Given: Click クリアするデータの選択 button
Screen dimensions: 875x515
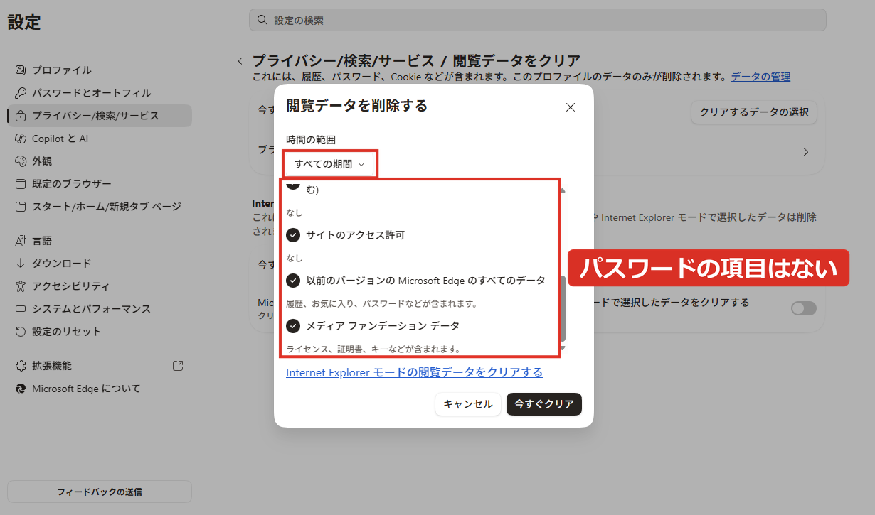Looking at the screenshot, I should point(754,112).
